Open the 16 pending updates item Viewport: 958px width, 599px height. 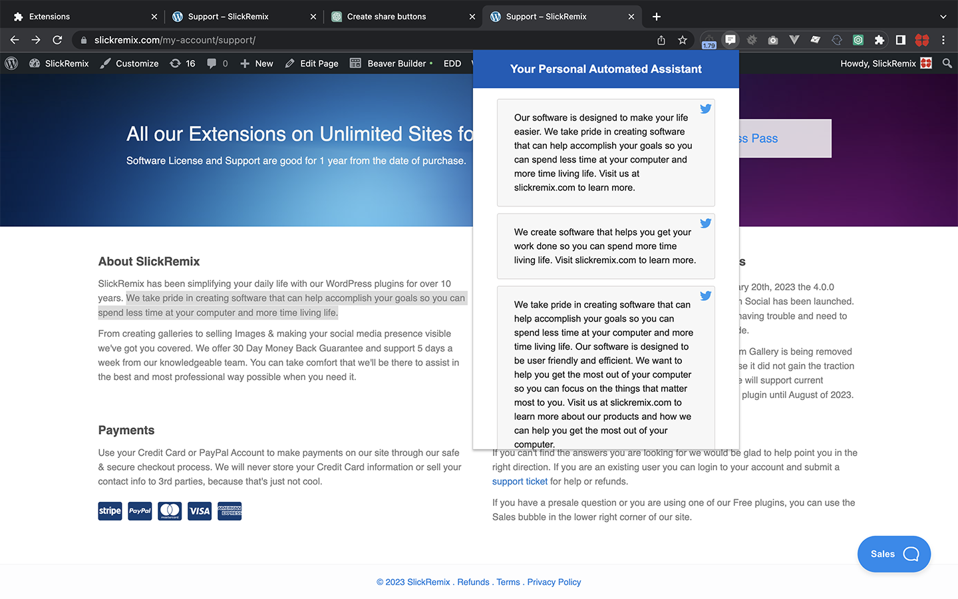click(182, 63)
